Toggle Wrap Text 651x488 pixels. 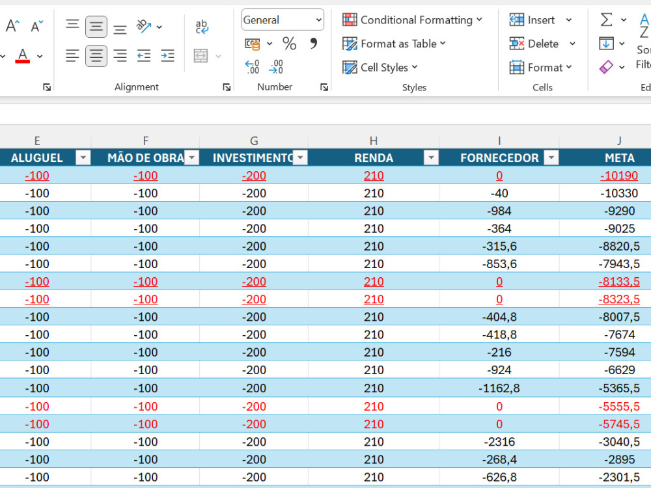pos(202,27)
